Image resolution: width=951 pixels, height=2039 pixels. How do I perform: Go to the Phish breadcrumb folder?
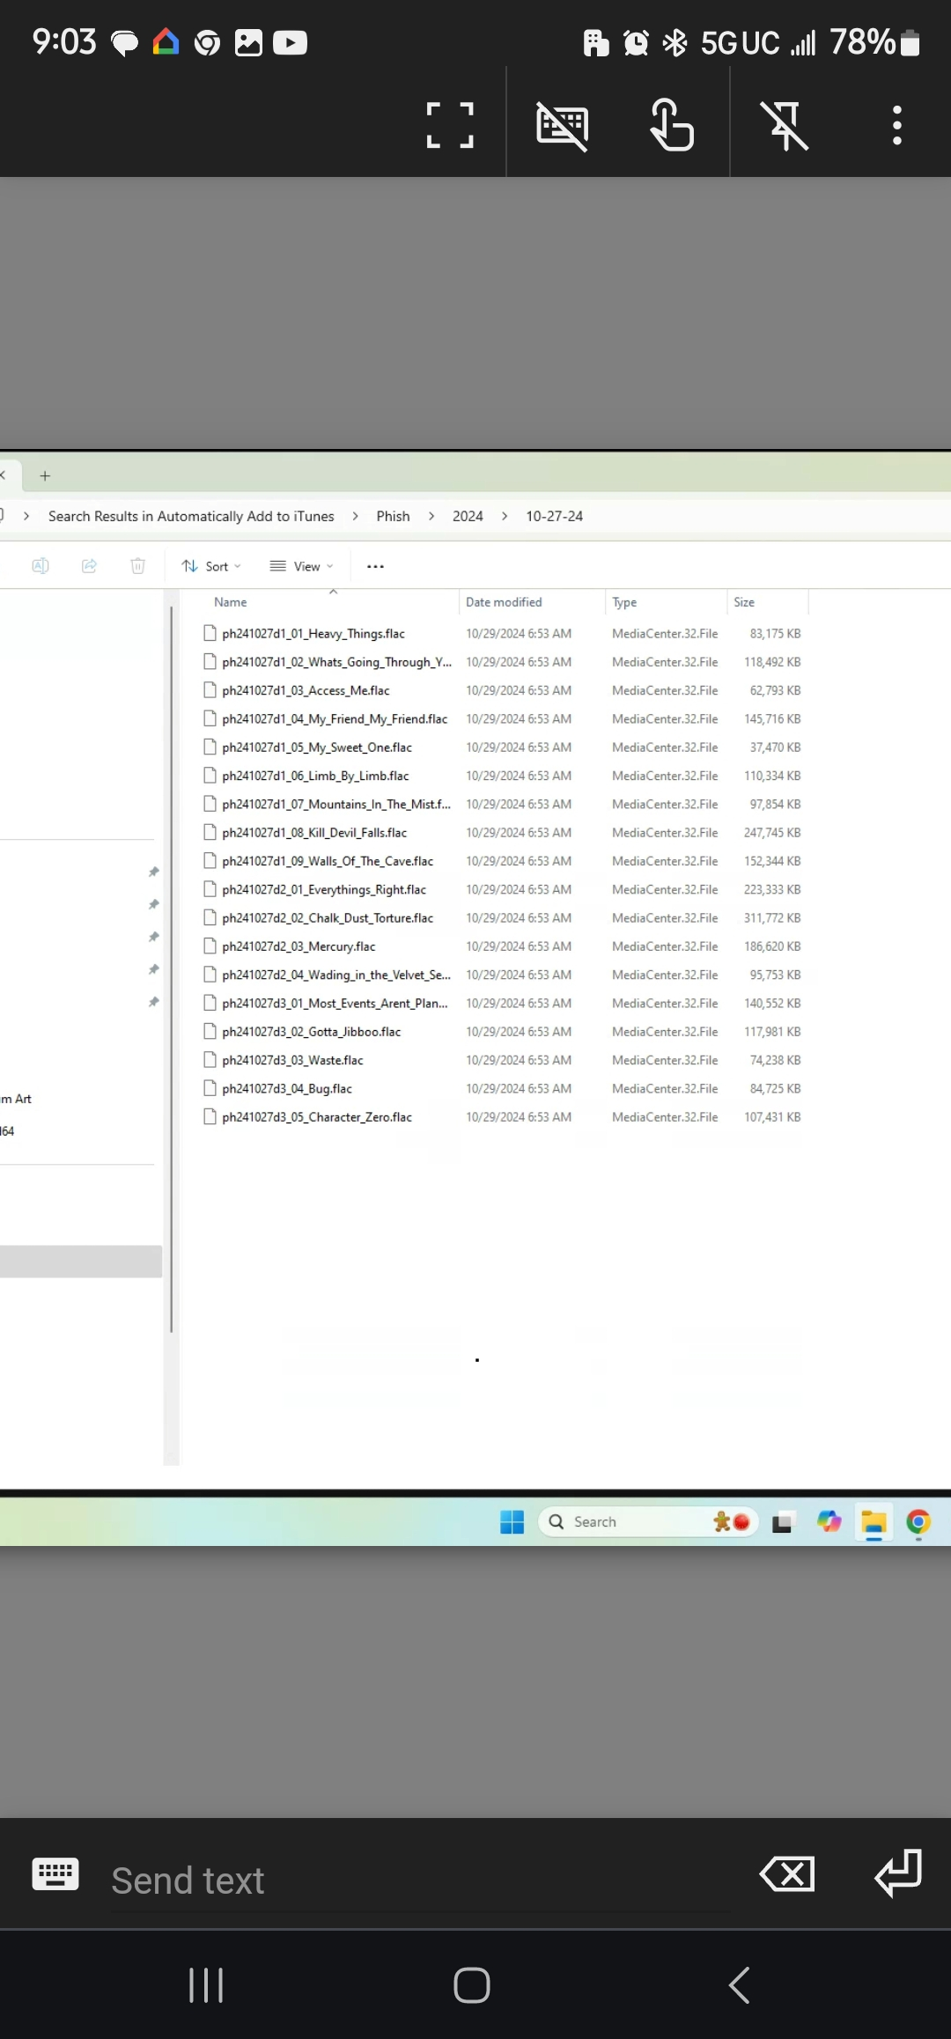click(x=393, y=516)
